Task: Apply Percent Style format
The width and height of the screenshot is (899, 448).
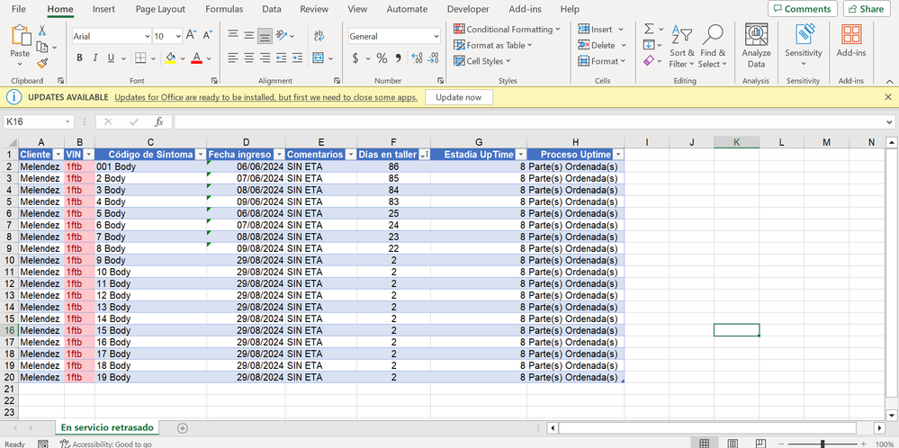Action: pyautogui.click(x=382, y=58)
